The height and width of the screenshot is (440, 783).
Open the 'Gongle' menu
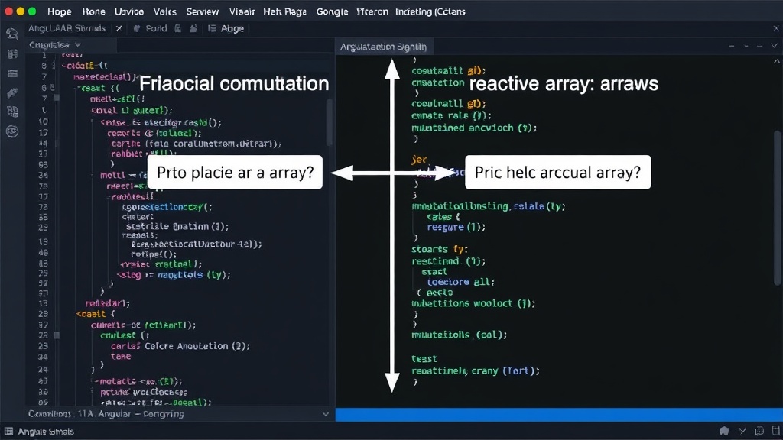[332, 11]
